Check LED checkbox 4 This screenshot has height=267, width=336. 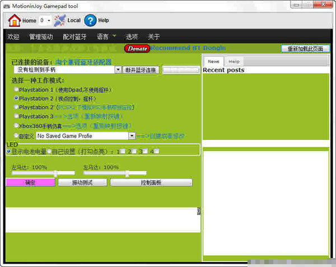[157, 151]
